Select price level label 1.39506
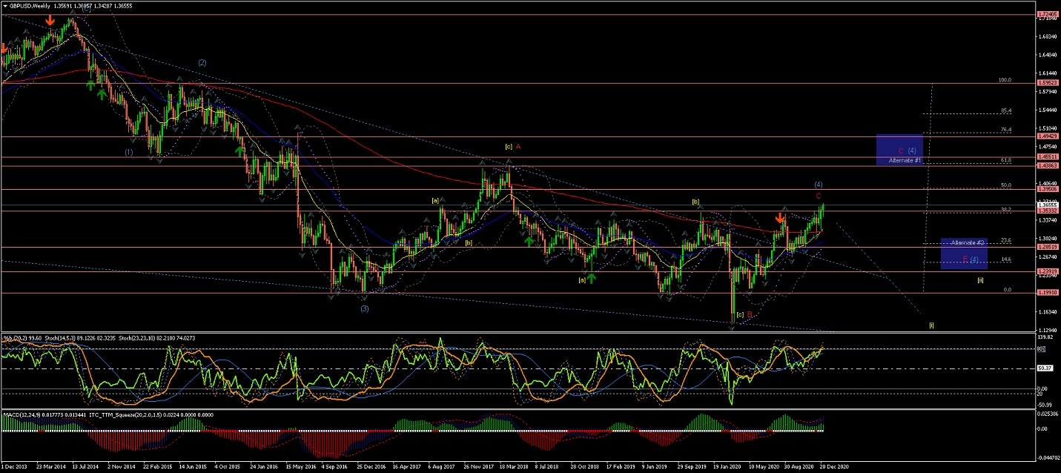This screenshot has height=473, width=1061. point(1048,190)
